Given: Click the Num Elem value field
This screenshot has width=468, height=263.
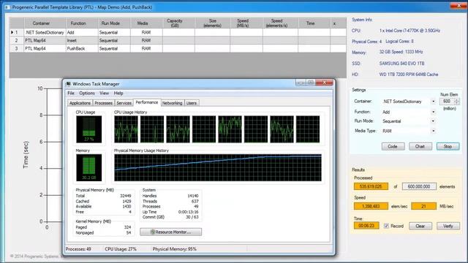Looking at the screenshot, I should pyautogui.click(x=447, y=102).
